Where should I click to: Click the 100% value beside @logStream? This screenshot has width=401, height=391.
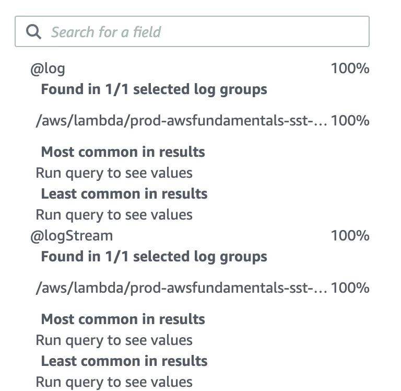[350, 236]
